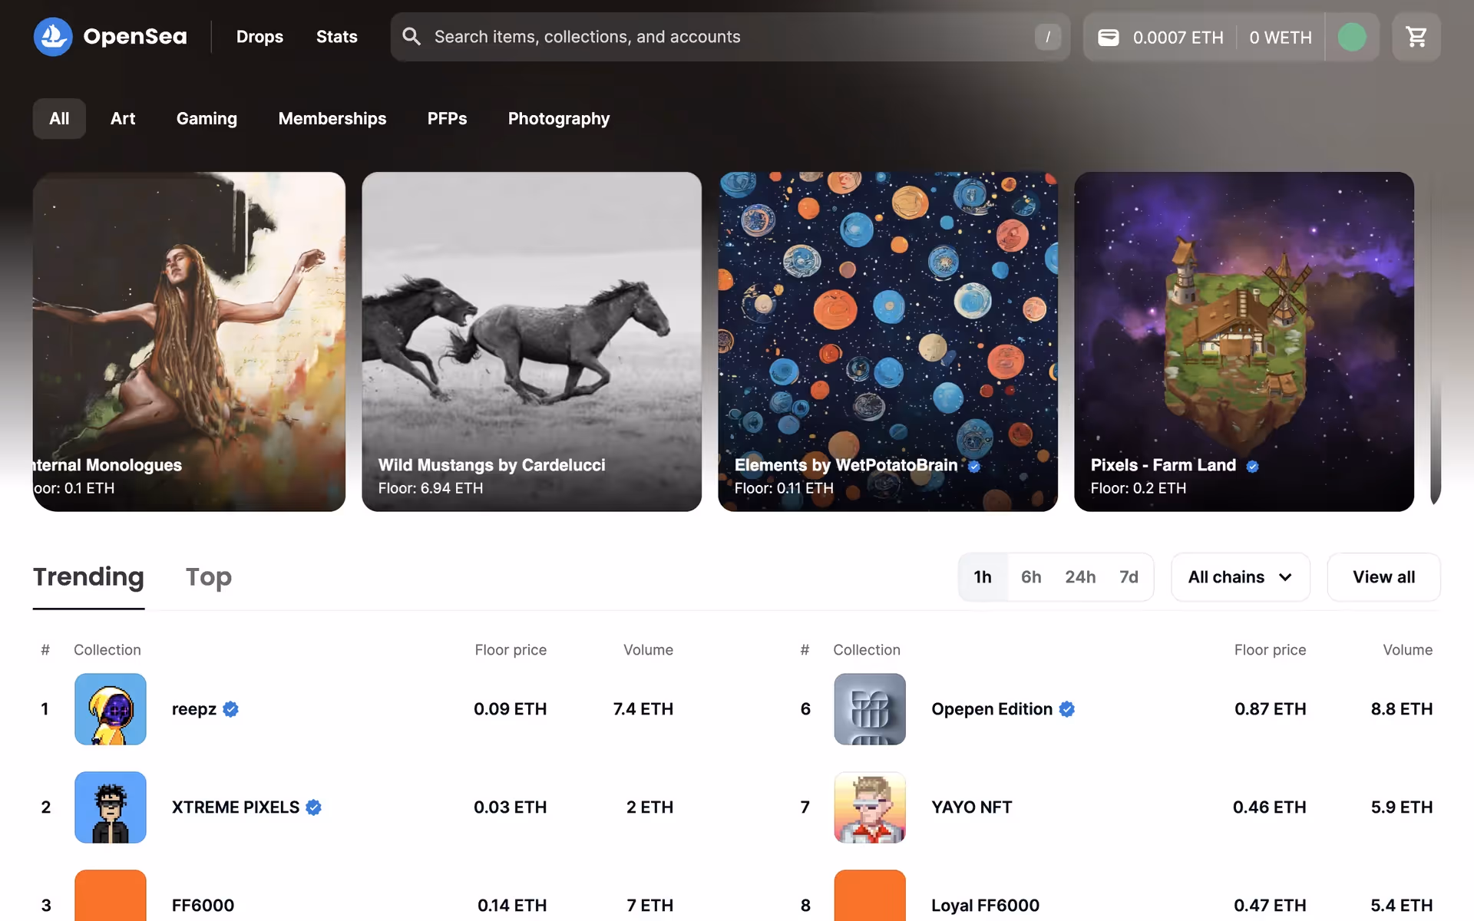This screenshot has height=921, width=1474.
Task: Click reepz collection avatar icon
Action: (111, 709)
